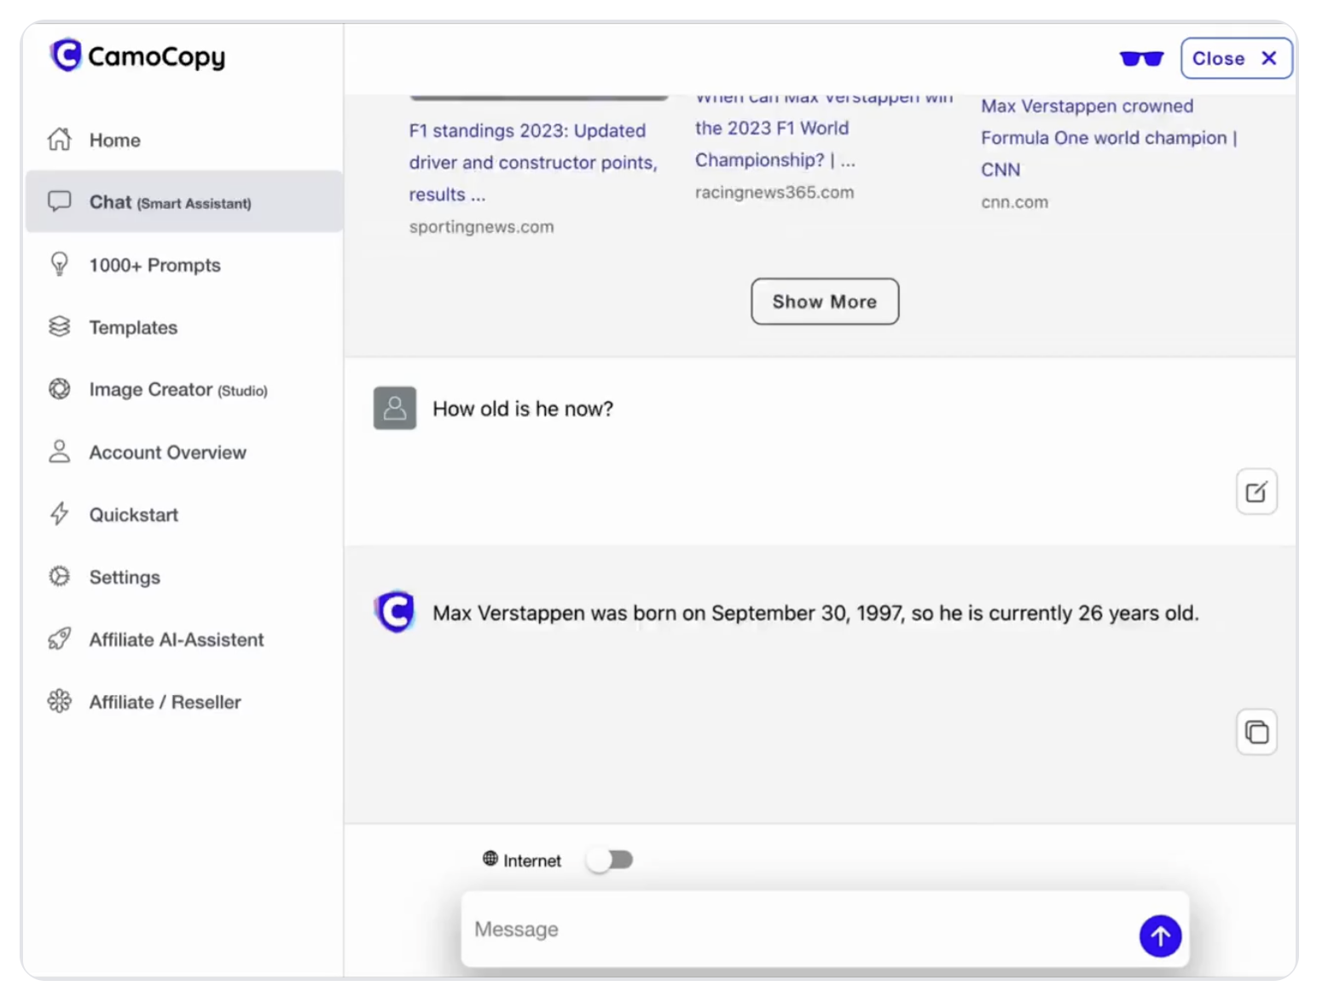This screenshot has height=986, width=1334.
Task: Open the CNN Max Verstappen crowned link
Action: click(1107, 137)
